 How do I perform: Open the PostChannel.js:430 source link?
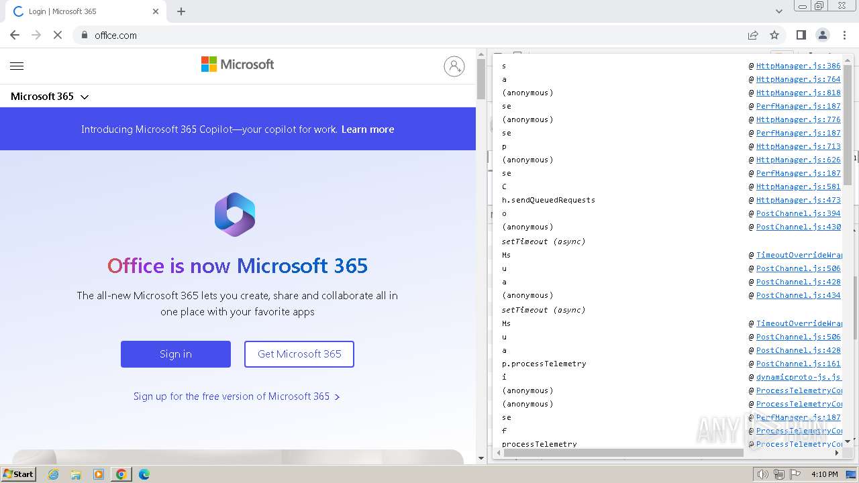click(x=798, y=227)
